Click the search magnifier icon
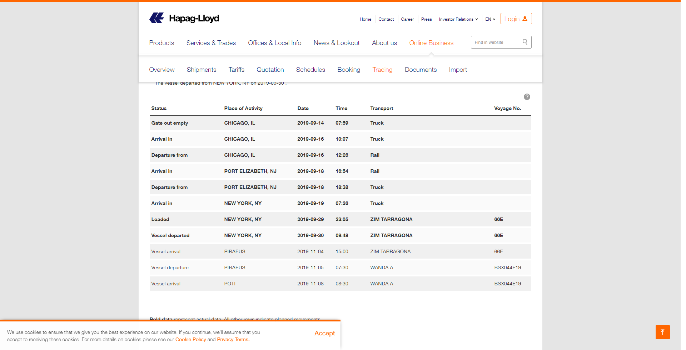 (525, 42)
